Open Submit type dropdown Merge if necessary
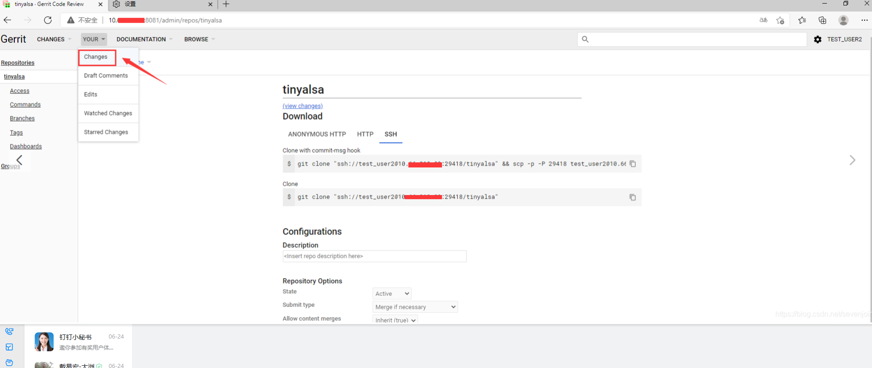 [415, 307]
